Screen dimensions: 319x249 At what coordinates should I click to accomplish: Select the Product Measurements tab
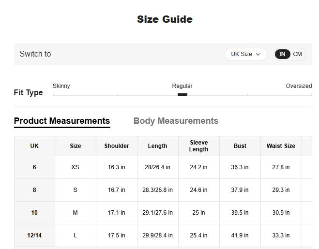pyautogui.click(x=62, y=121)
